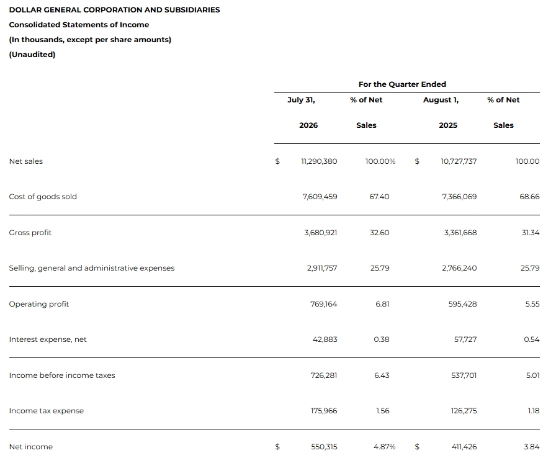Select the 2,911,757 SG&A amount

pyautogui.click(x=322, y=268)
